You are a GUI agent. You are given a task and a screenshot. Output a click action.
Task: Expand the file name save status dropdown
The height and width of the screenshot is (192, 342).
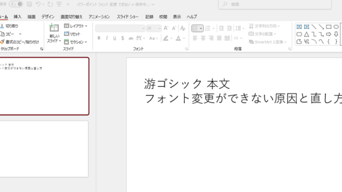coord(153,4)
